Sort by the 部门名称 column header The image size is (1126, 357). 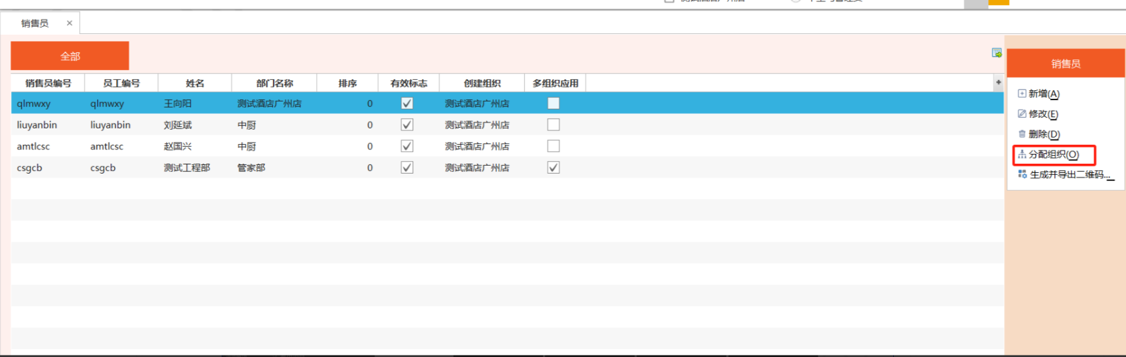pyautogui.click(x=274, y=83)
